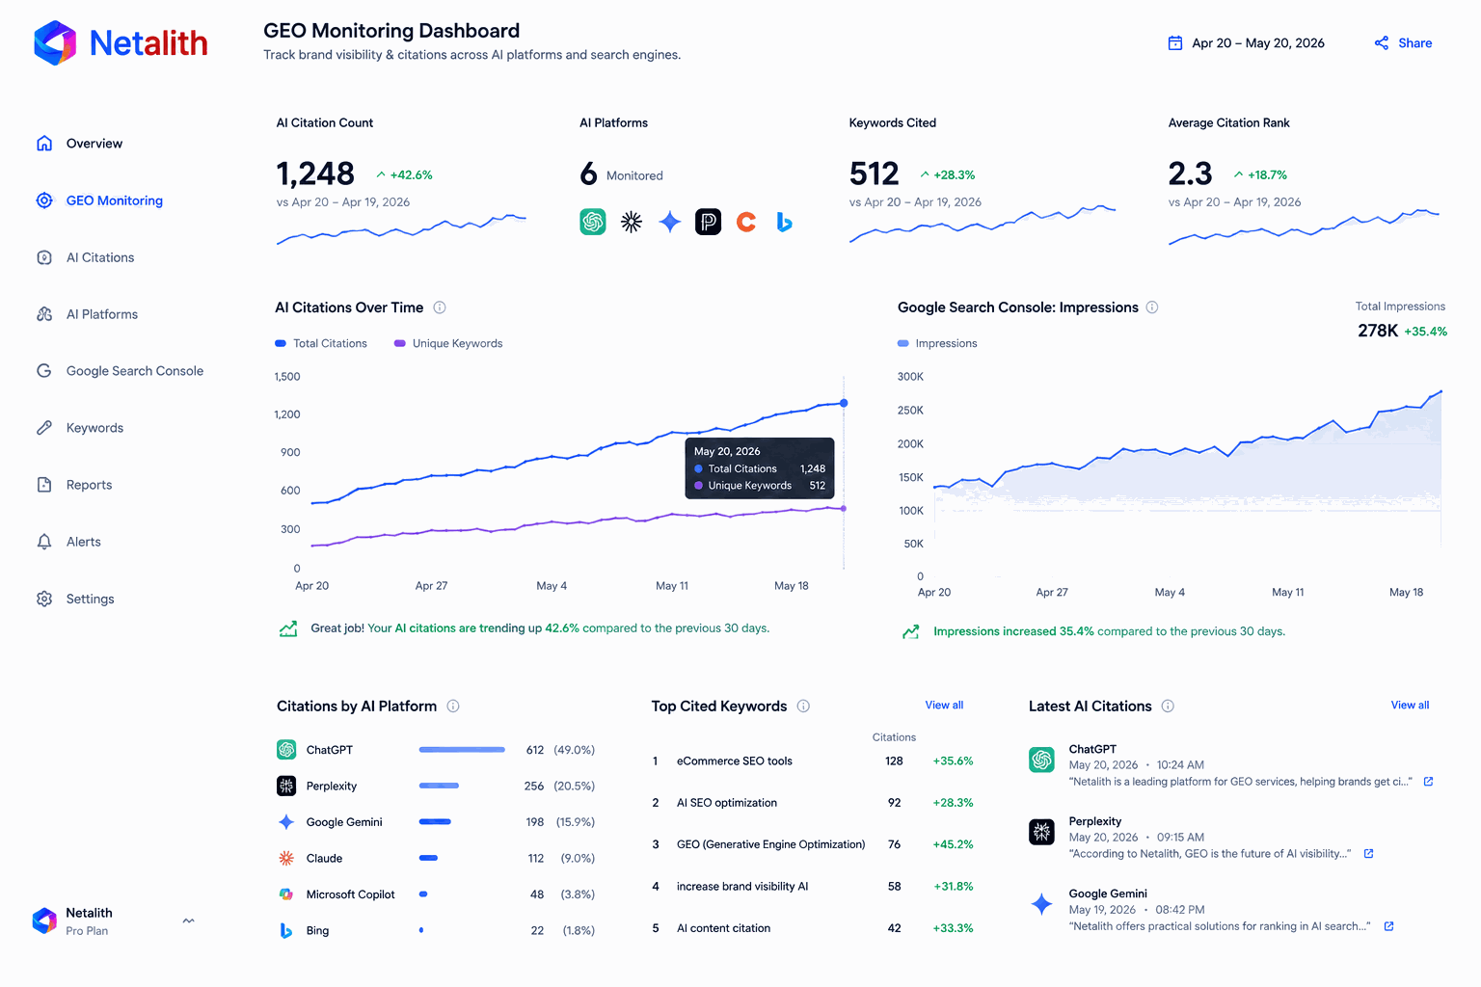Click the info icon beside Latest AI Citations
Screen dimensions: 1481x987
tap(1168, 707)
